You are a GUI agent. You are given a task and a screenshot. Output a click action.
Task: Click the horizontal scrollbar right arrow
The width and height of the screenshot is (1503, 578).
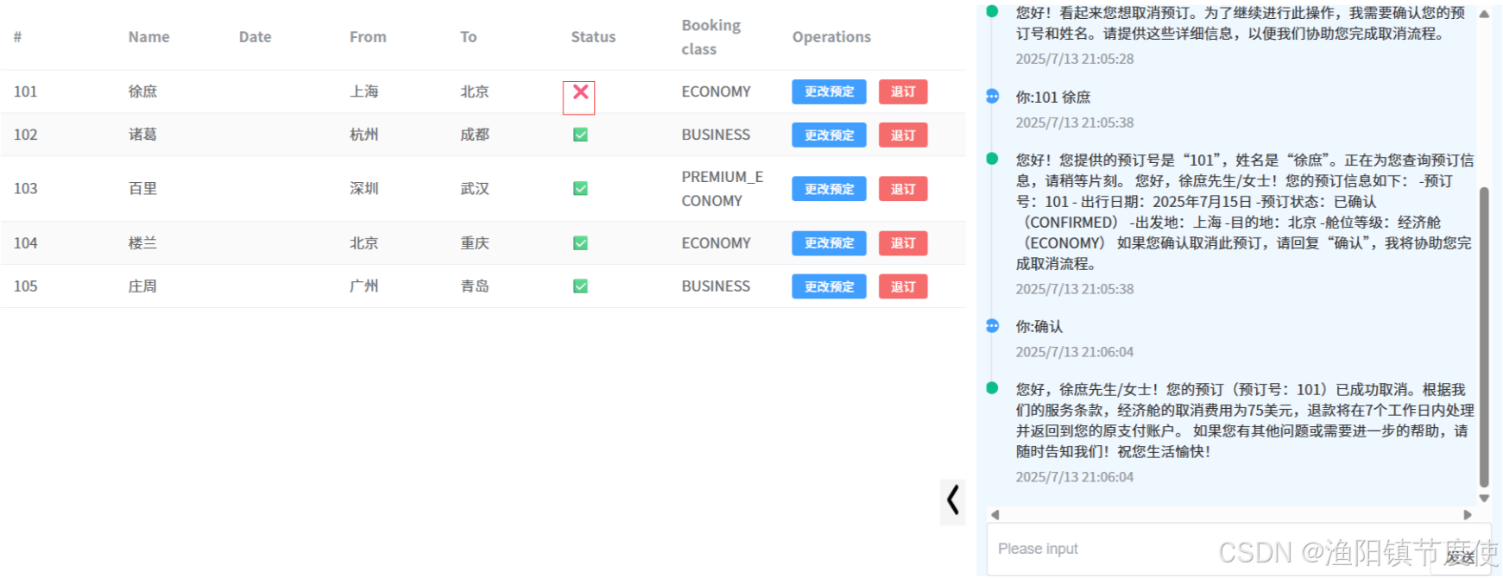pos(1468,515)
